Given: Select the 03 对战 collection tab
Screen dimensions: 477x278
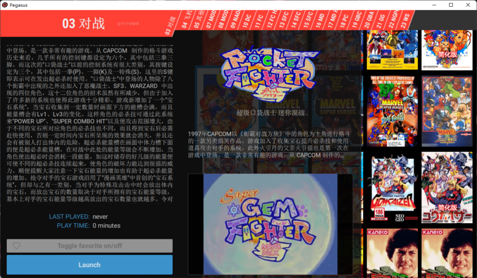Looking at the screenshot, I should (x=170, y=25).
